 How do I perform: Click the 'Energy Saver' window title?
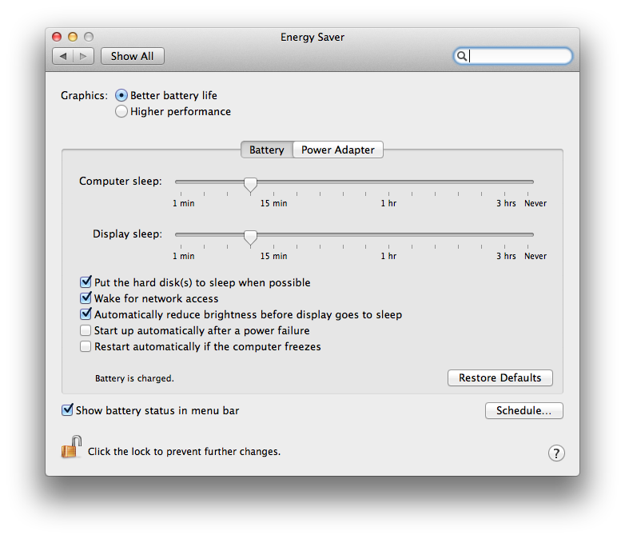[x=312, y=37]
